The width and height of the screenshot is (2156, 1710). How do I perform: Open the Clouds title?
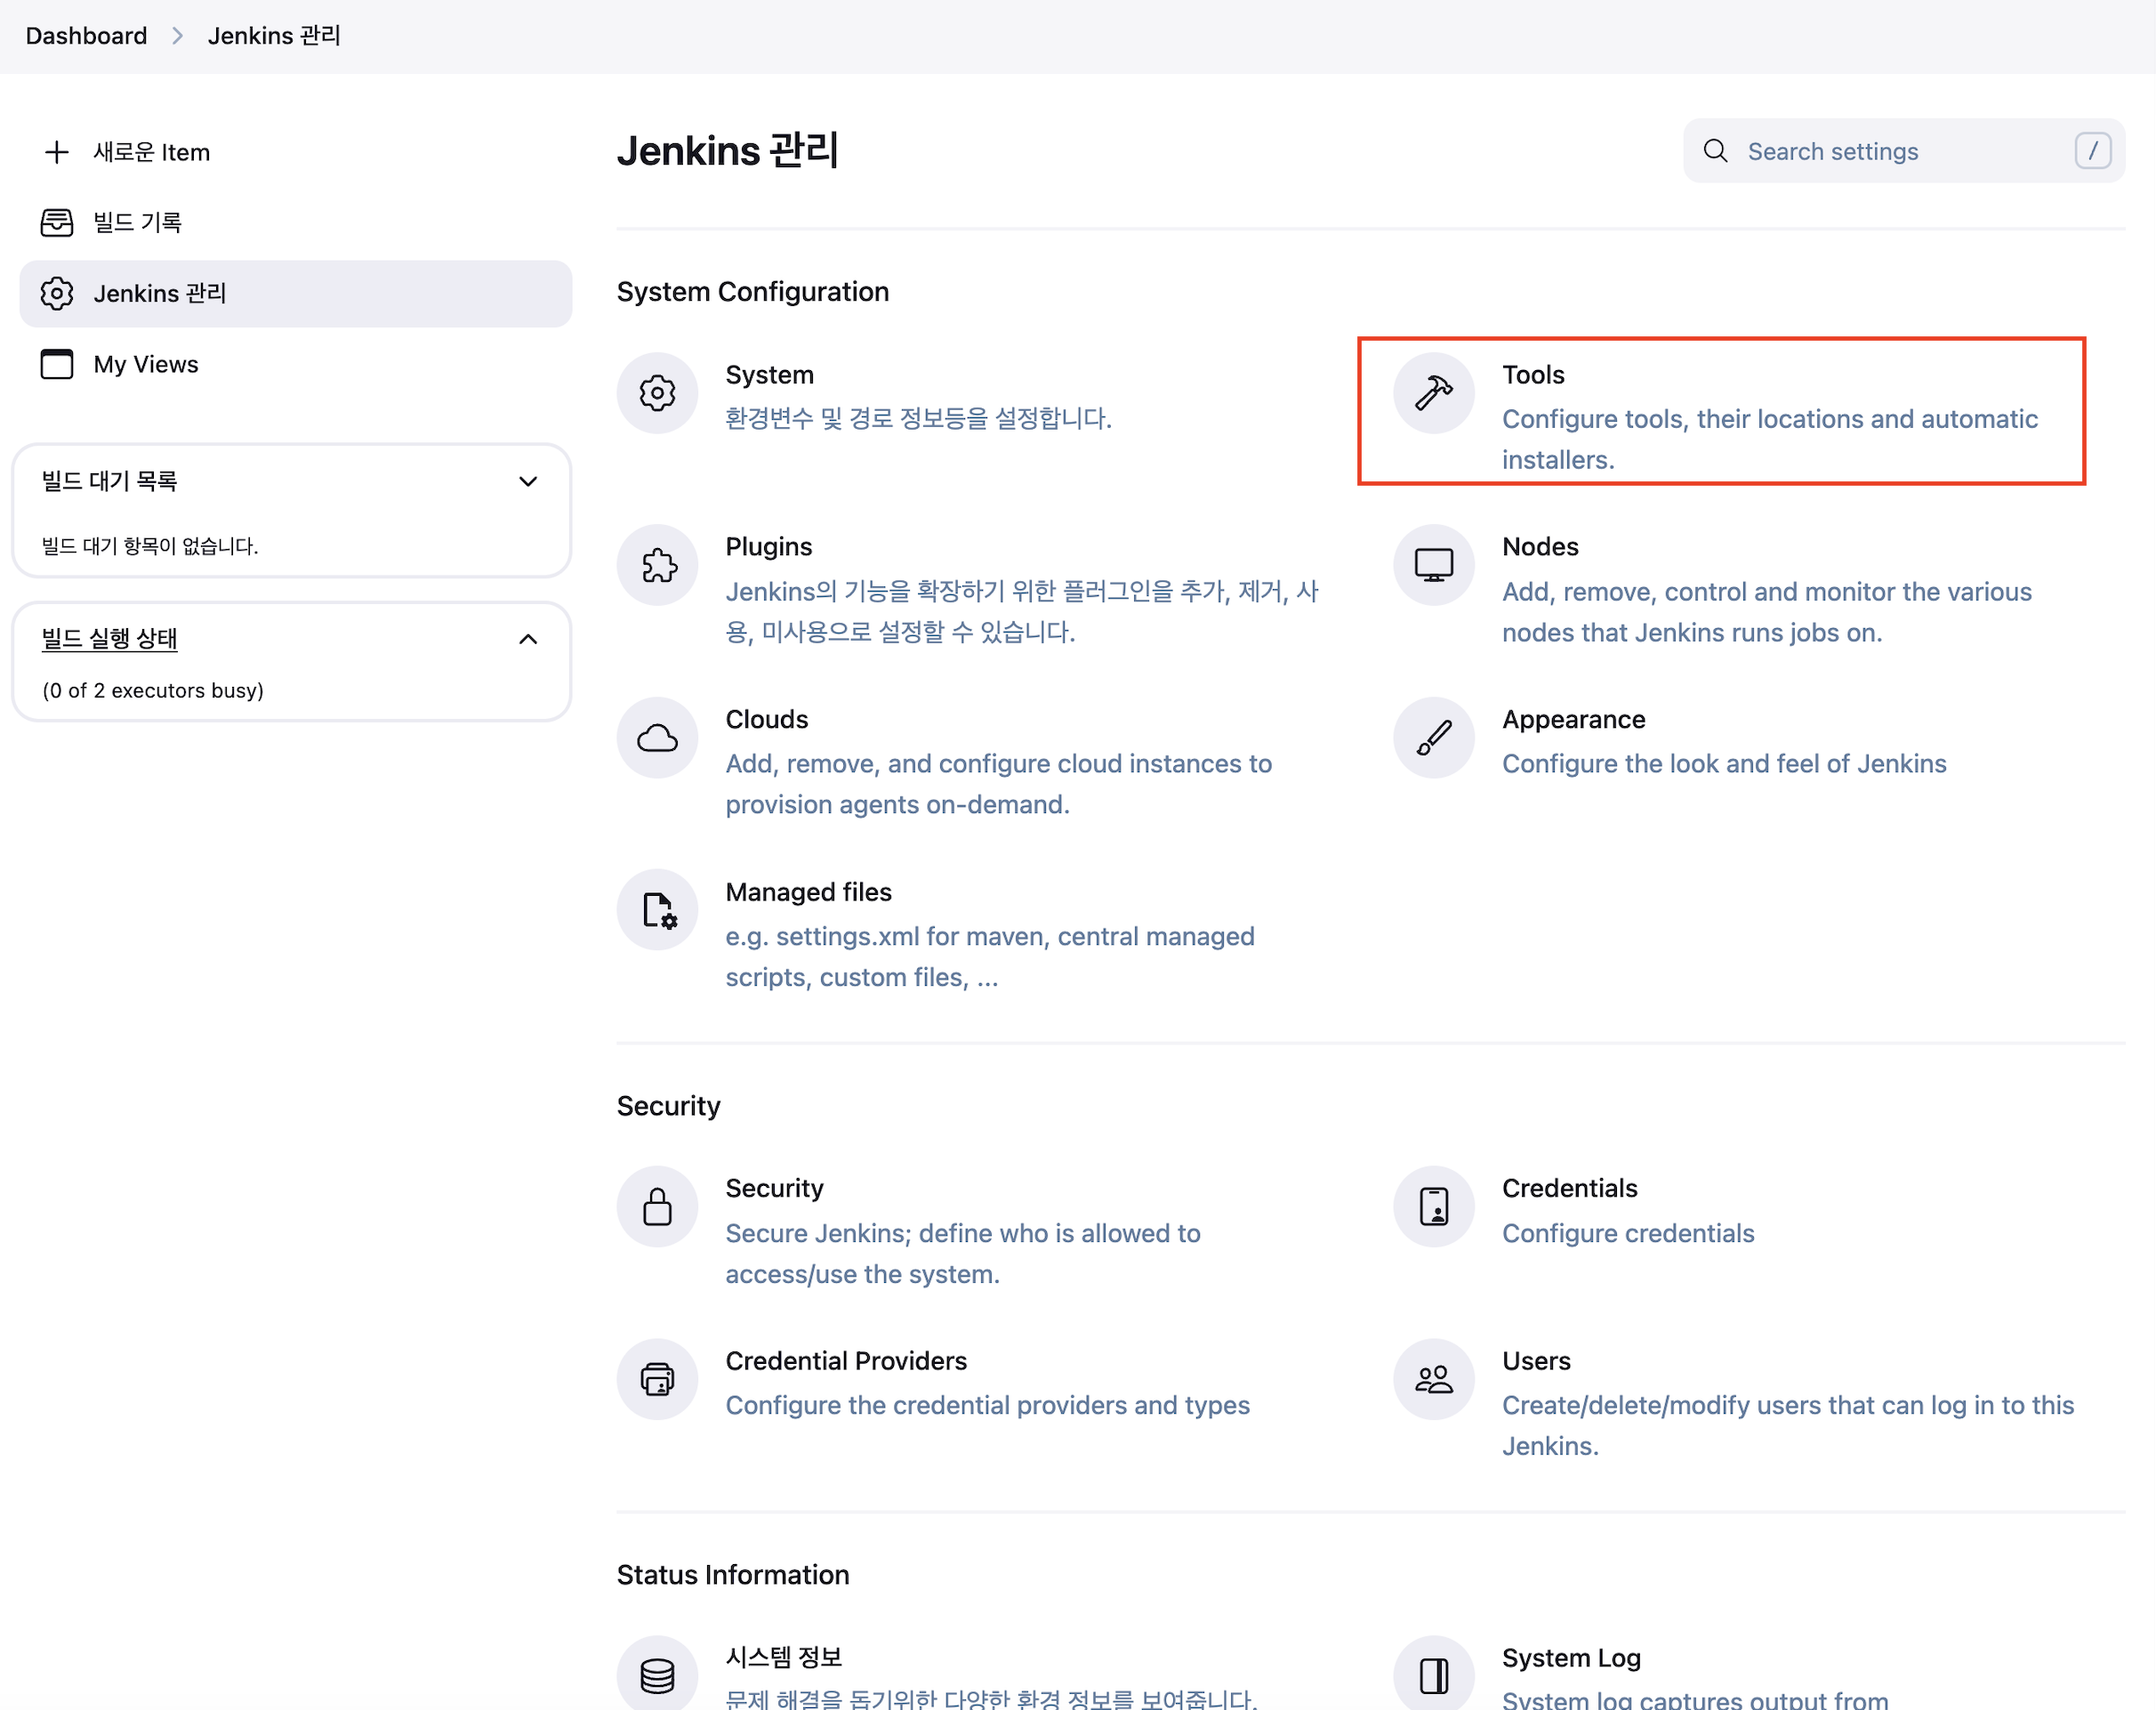766,719
